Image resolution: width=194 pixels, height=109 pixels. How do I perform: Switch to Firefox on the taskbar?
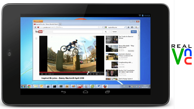tap(105, 86)
